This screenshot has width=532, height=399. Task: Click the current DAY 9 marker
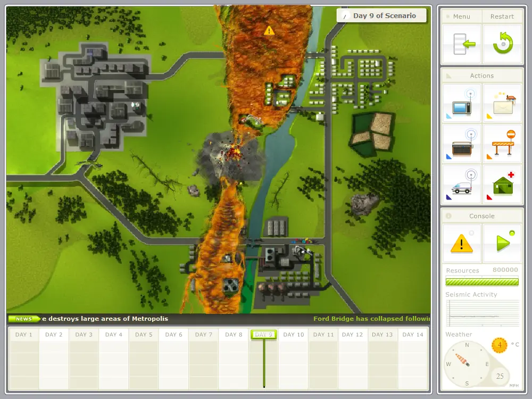click(264, 335)
